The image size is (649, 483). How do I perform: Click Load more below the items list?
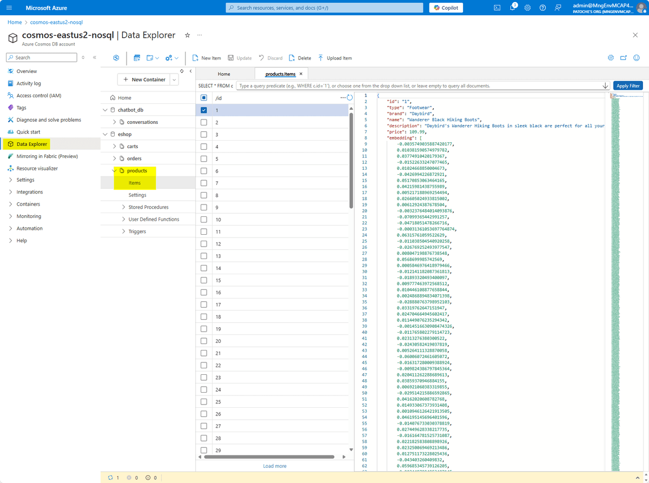coord(275,466)
